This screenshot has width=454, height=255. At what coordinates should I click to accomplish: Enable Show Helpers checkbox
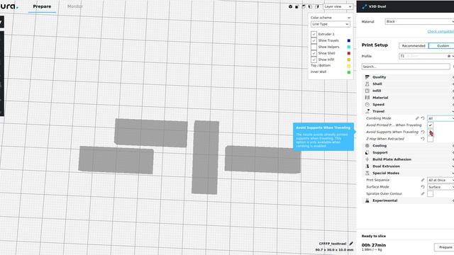[x=314, y=47]
